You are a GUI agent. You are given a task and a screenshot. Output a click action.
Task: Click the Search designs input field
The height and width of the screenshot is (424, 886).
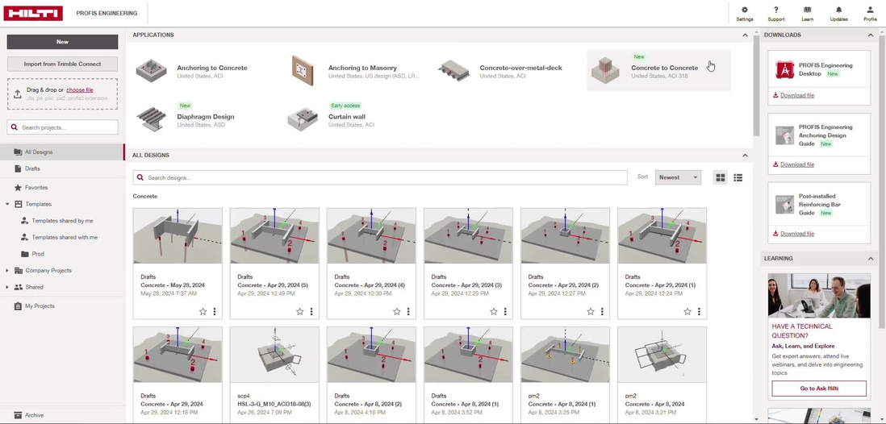pos(383,177)
